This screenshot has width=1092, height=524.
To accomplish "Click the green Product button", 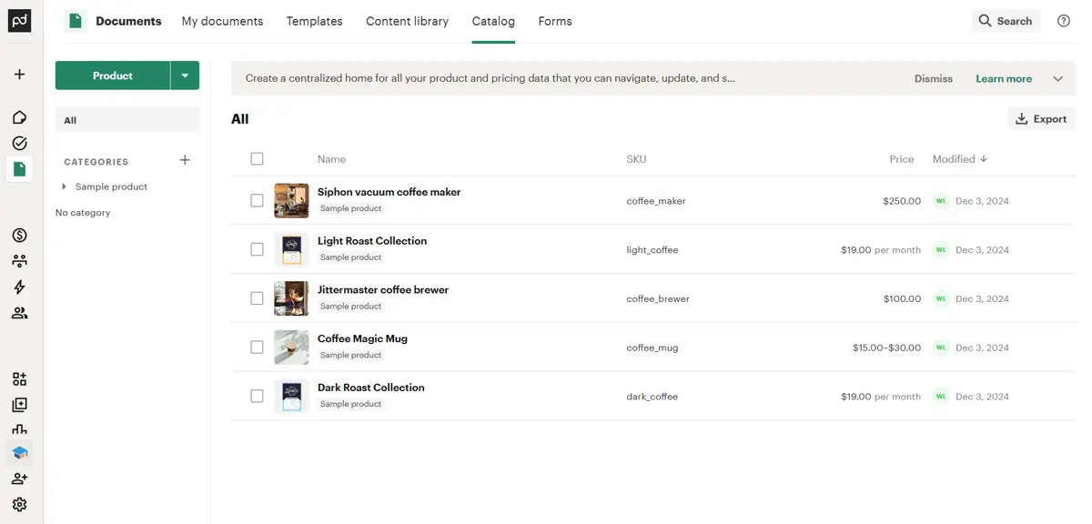I will click(113, 76).
